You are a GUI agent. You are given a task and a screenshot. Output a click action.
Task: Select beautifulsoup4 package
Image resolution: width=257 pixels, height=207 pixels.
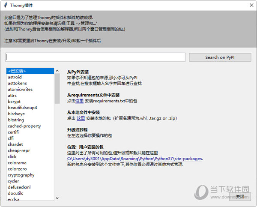30,108
